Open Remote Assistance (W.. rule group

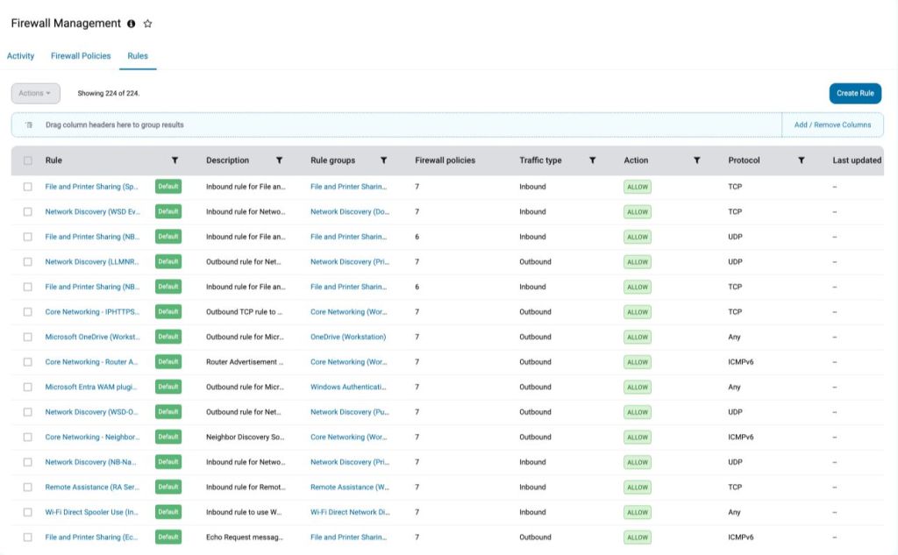tap(349, 487)
